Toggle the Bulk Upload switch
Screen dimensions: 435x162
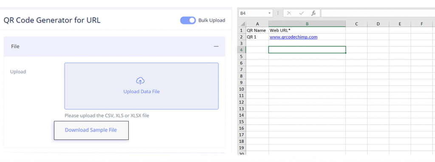188,20
